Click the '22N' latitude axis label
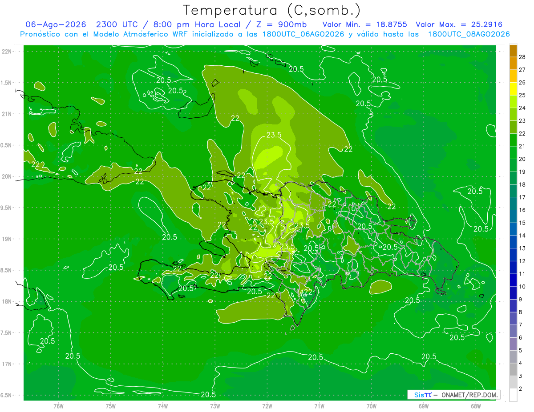The height and width of the screenshot is (412, 534). point(7,52)
